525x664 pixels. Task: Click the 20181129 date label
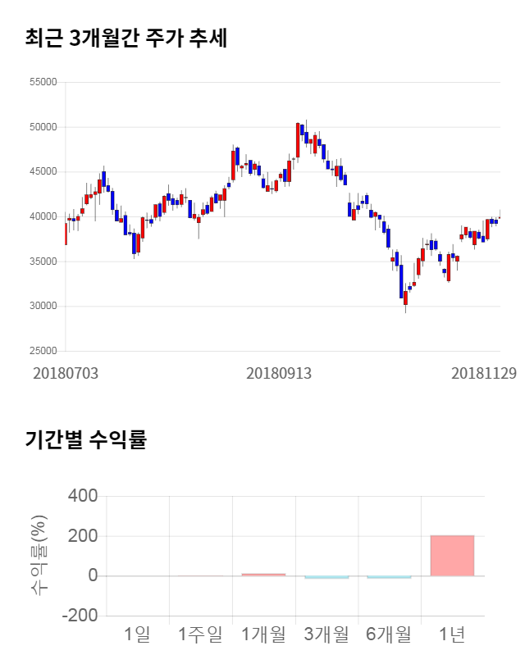[x=484, y=373]
